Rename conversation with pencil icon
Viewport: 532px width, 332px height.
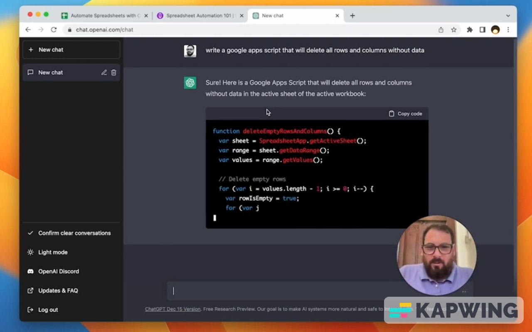104,72
